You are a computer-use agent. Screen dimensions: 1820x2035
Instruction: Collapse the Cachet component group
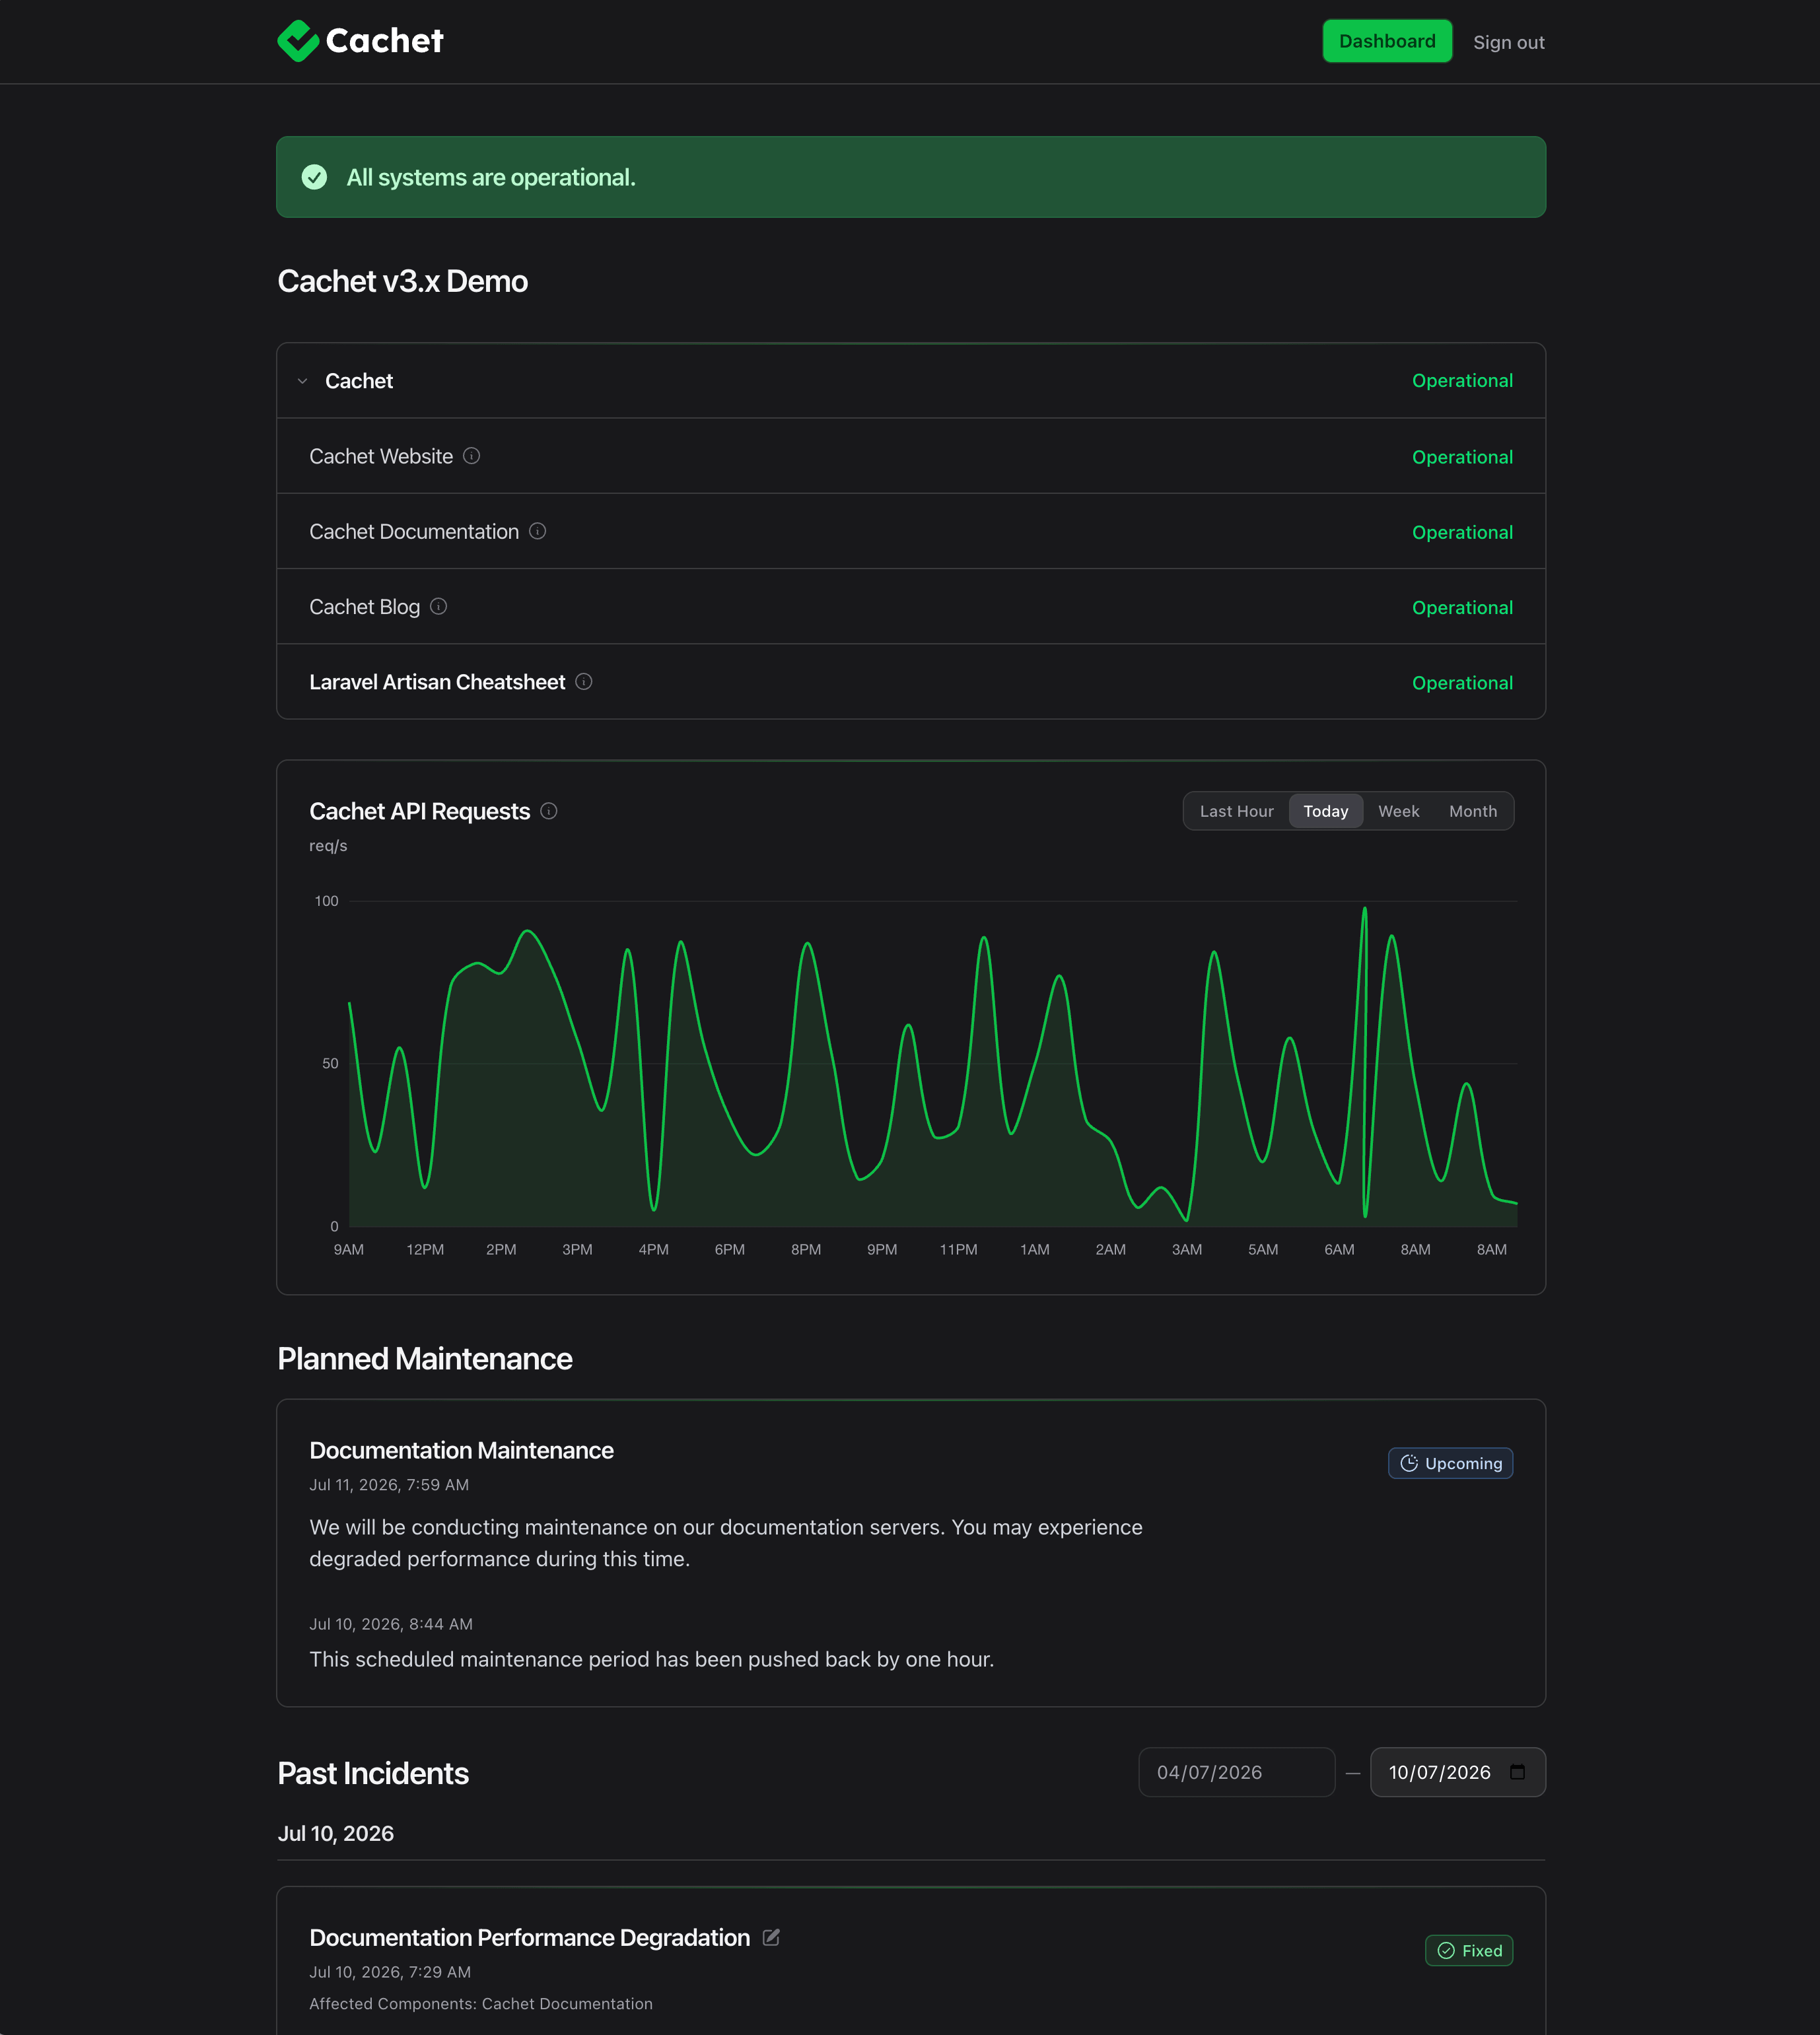click(x=302, y=381)
